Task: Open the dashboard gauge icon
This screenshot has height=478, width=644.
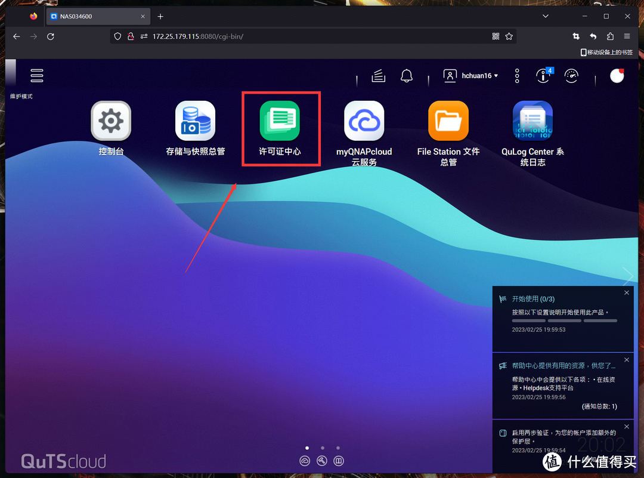Action: 571,76
